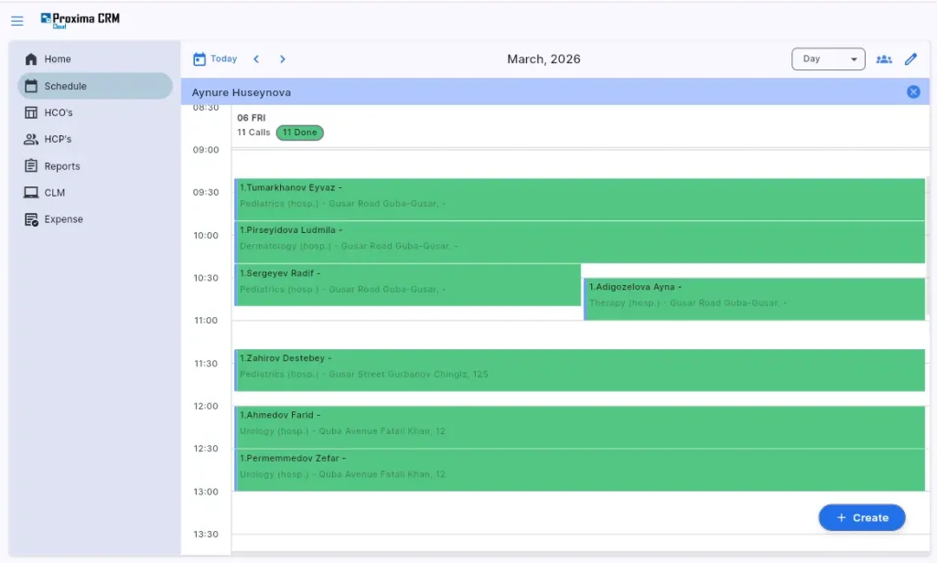Screen dimensions: 937x563
Task: Open the Day view dropdown
Action: (828, 59)
